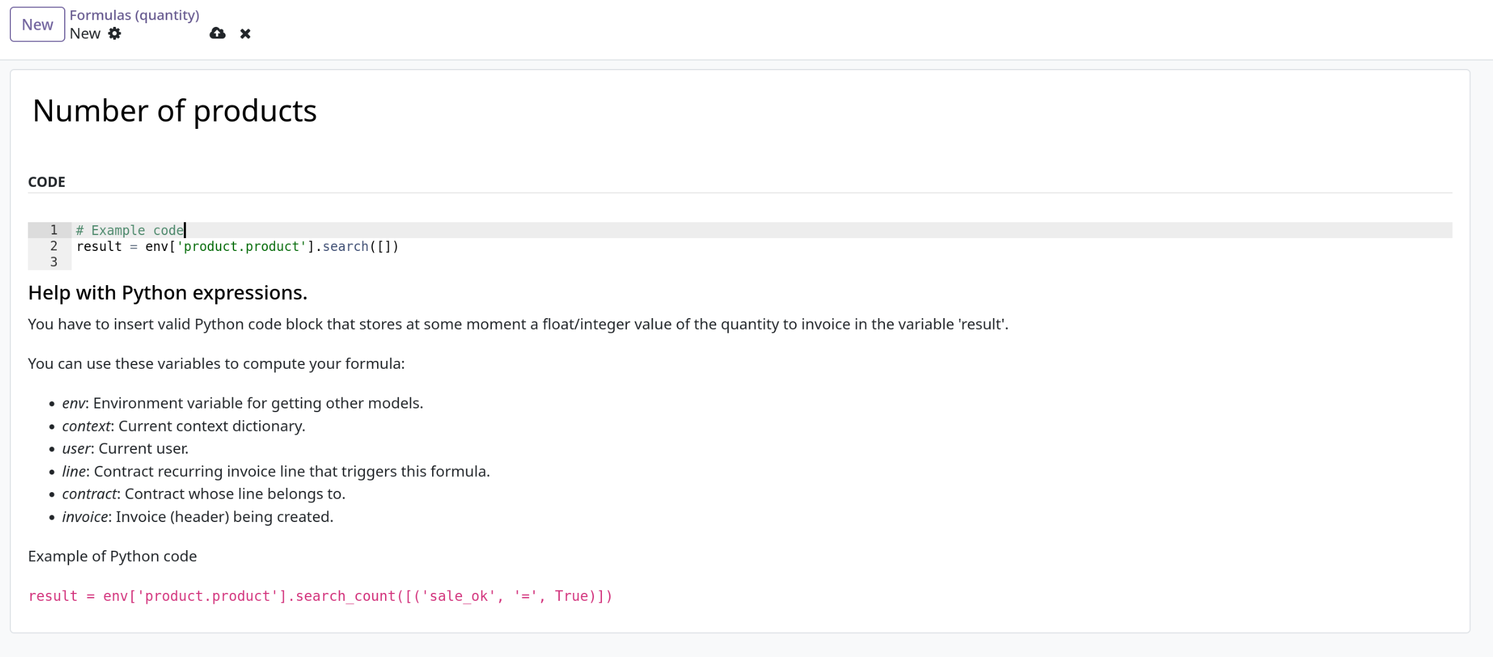Open the Formulas (quantity) breadcrumb link

click(134, 15)
